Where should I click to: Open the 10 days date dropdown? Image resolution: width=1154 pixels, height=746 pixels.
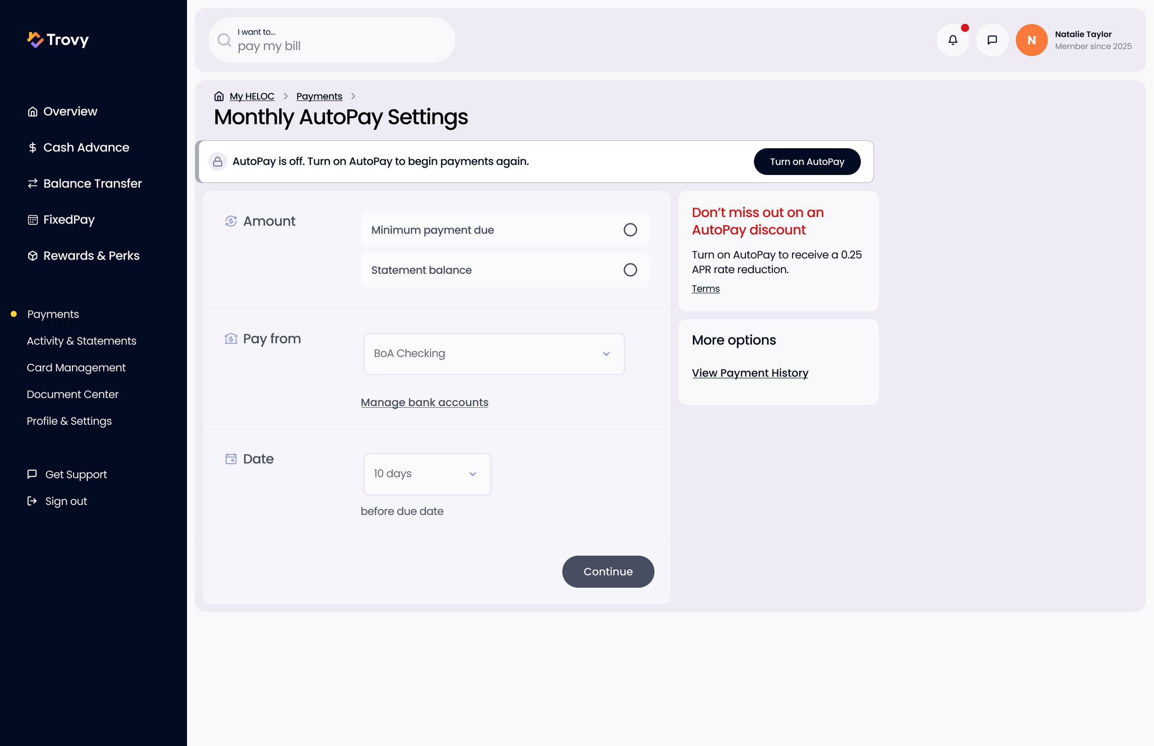point(427,474)
